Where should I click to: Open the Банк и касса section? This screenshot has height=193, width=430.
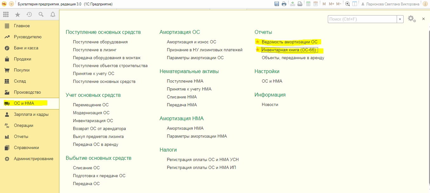point(30,48)
